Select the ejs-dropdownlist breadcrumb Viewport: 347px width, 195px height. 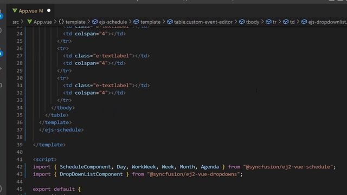click(327, 22)
